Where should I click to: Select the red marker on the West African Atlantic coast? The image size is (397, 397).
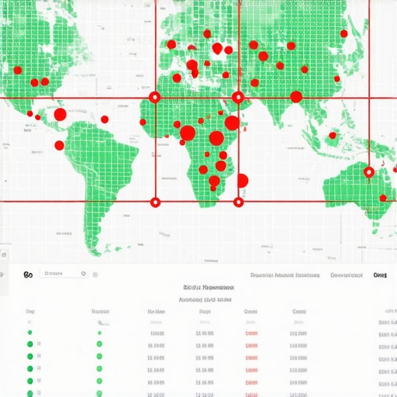click(x=143, y=122)
